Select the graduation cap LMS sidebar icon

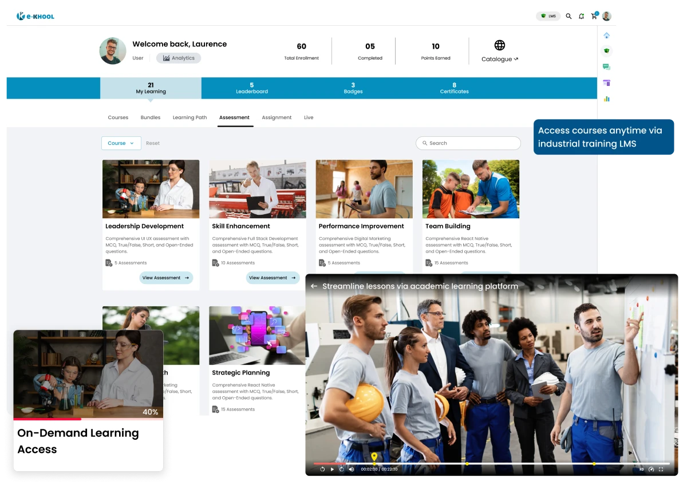coord(607,51)
